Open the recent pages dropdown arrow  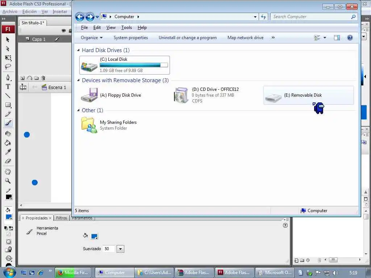[97, 17]
